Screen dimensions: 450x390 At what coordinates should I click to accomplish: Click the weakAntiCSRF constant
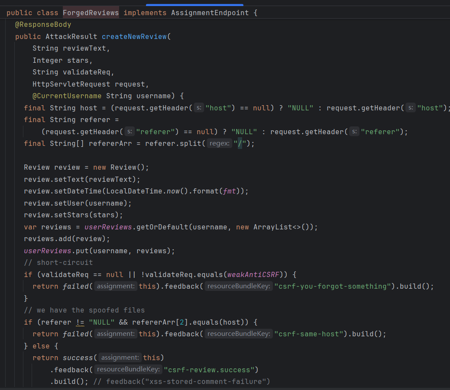(x=255, y=274)
